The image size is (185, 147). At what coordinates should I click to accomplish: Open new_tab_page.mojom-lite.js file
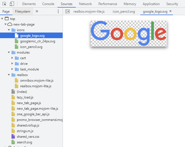click(37, 109)
